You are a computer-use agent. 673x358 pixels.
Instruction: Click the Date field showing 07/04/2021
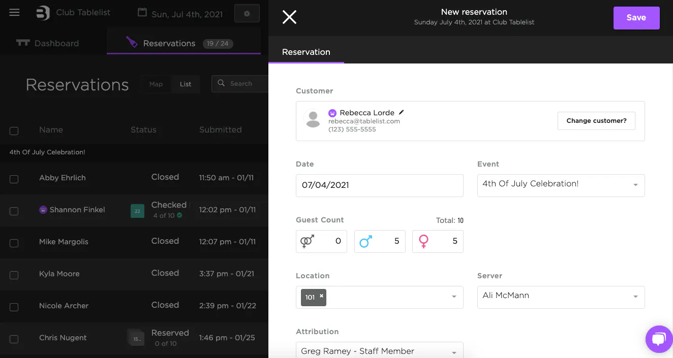(379, 185)
